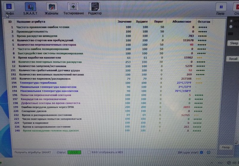Select the API radio button
The image size is (239, 166).
pos(231,22)
